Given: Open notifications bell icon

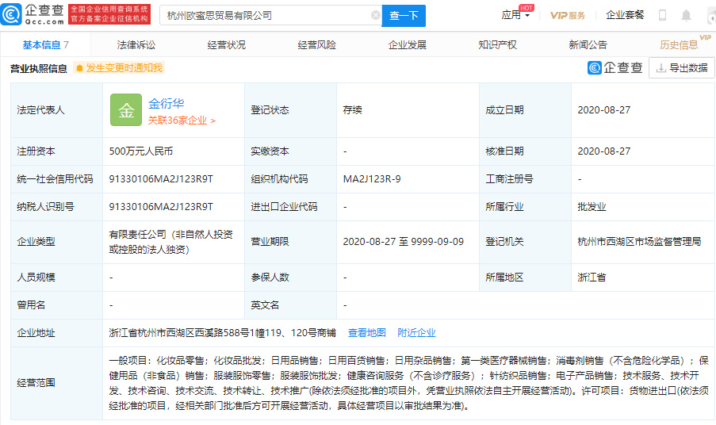Looking at the screenshot, I should pos(686,16).
